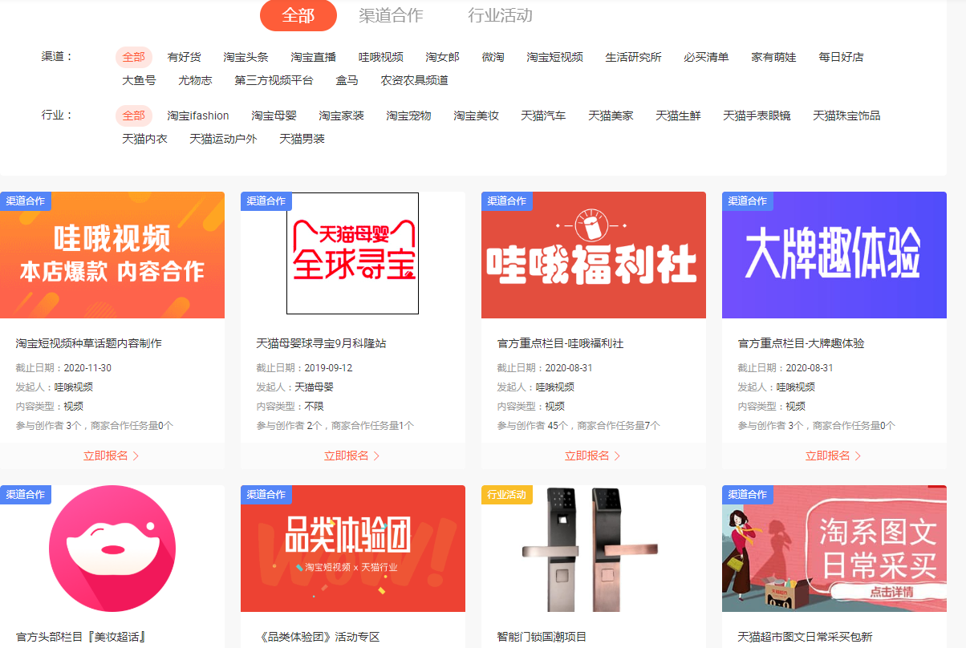
Task: Click the 行业活动 badge on door lock card
Action: coord(507,495)
